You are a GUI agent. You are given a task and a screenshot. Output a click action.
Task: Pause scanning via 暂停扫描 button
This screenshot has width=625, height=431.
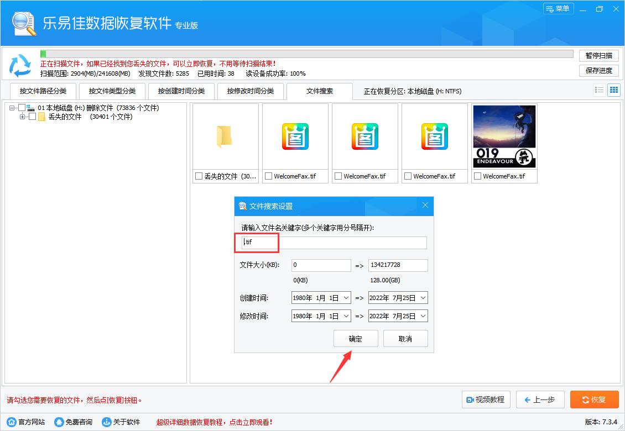tap(598, 55)
